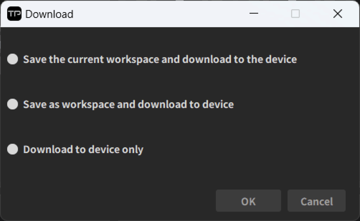Click the label text "Save the current workspace and download to the device"
This screenshot has height=221, width=360.
160,59
